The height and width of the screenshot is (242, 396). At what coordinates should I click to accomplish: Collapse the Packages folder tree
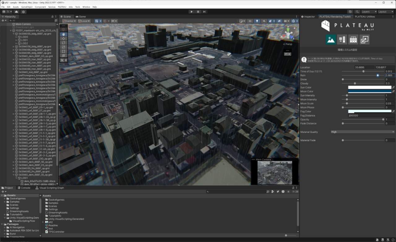(x=2, y=224)
